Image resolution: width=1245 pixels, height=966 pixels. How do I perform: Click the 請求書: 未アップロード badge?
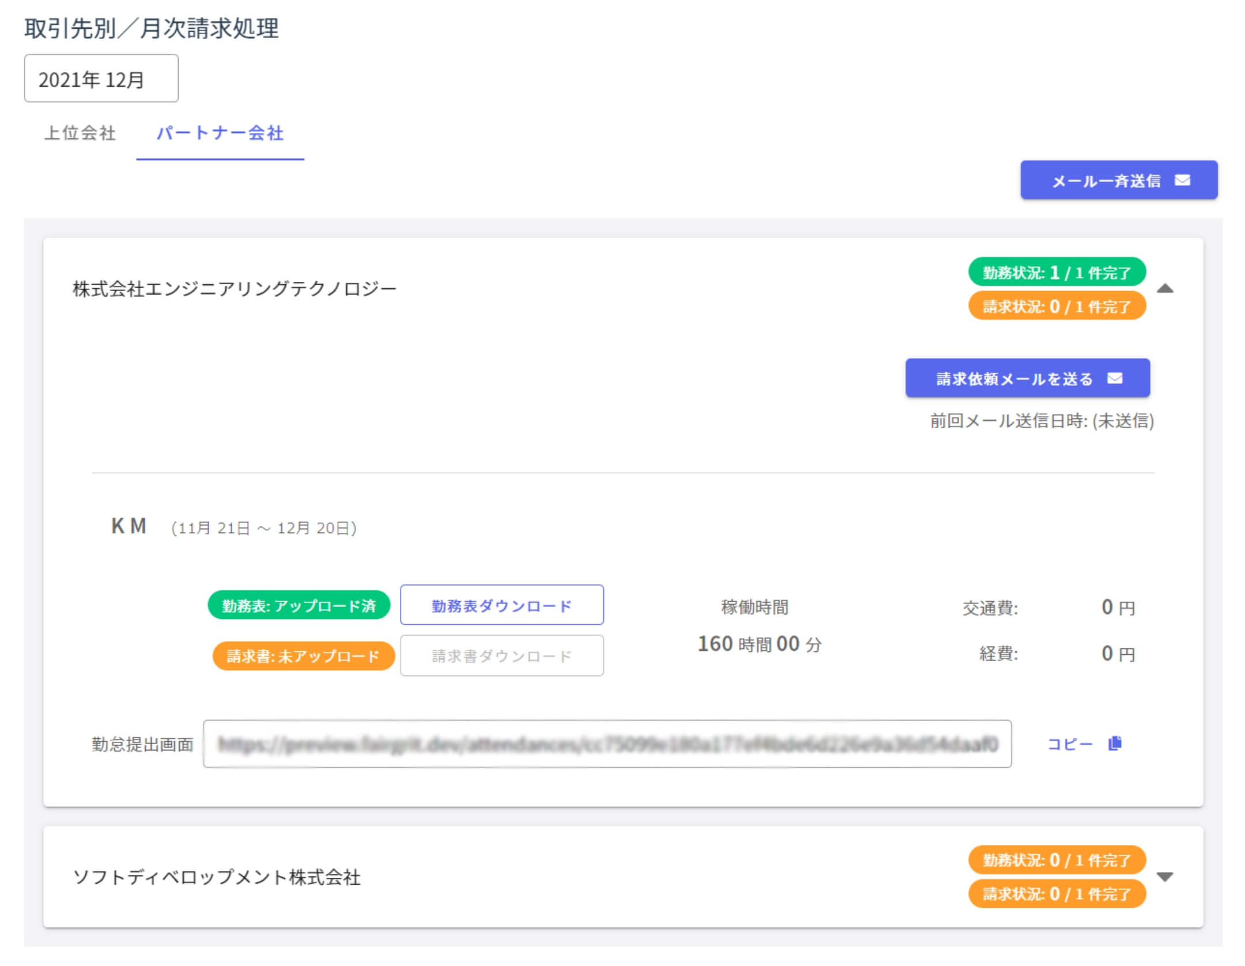click(303, 656)
